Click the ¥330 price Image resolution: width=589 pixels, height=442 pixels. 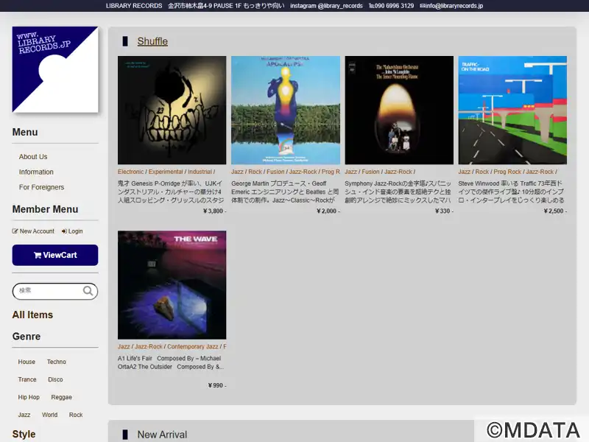[x=444, y=211]
